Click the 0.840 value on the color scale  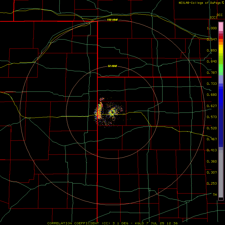point(212,61)
